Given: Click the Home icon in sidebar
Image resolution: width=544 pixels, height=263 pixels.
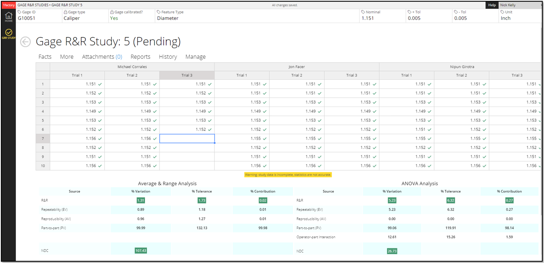Looking at the screenshot, I should tap(8, 17).
